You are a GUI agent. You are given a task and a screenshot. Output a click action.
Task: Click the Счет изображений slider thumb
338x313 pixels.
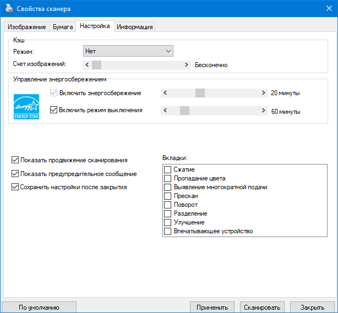coord(96,65)
